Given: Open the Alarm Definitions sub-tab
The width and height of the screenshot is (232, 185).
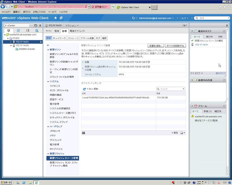Looking at the screenshot, I should (x=87, y=38).
